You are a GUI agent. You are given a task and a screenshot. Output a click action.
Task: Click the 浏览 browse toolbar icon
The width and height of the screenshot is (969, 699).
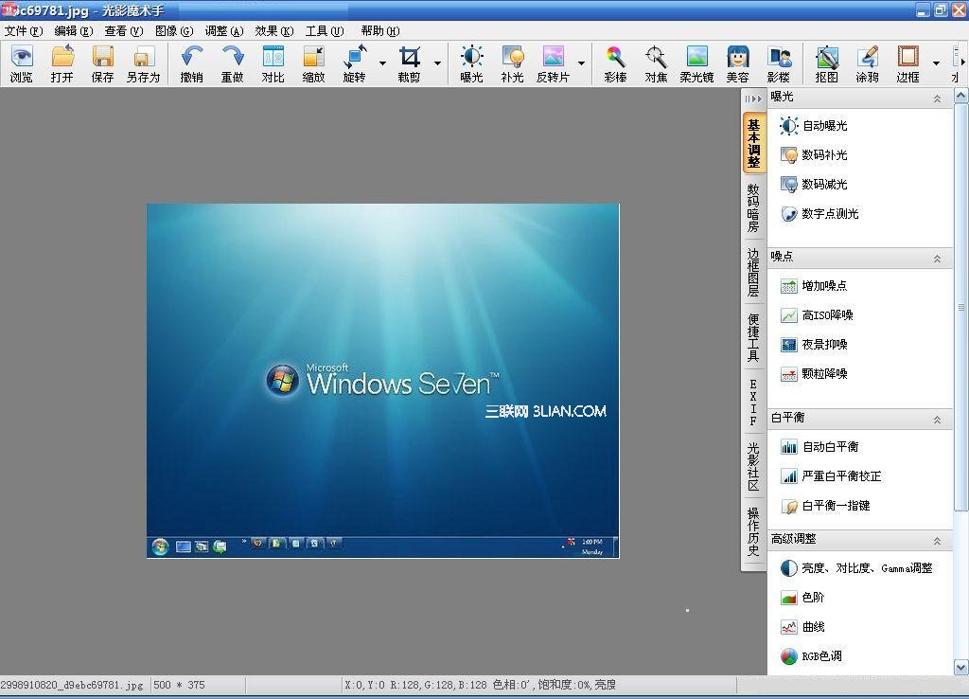22,63
